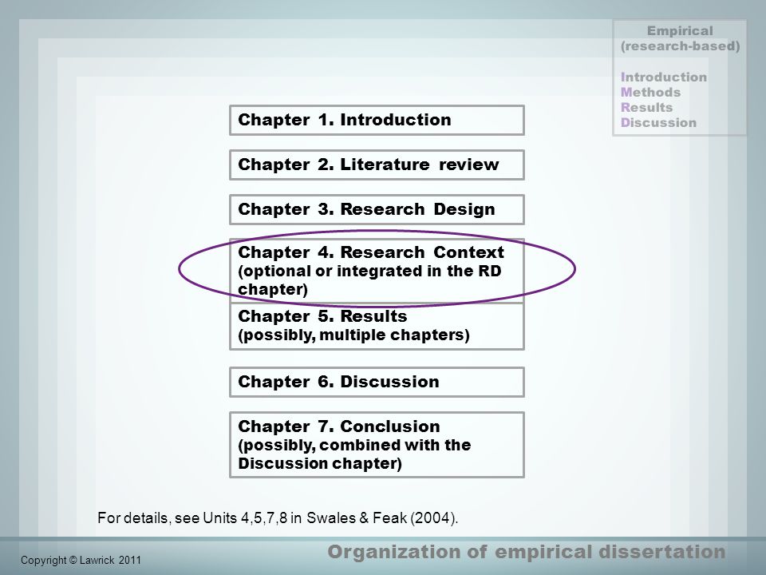This screenshot has width=766, height=575.
Task: Select the "possibly, multiple chapters" note
Action: point(353,335)
